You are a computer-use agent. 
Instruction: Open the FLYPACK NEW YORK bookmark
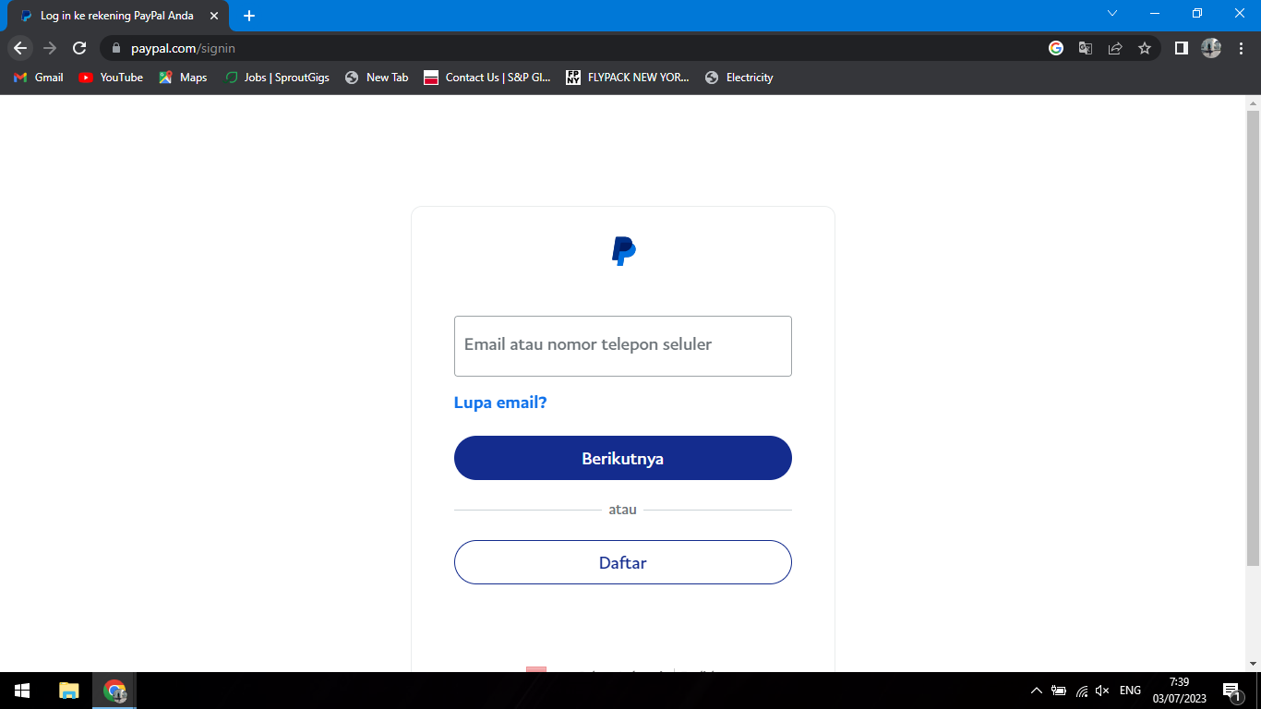(x=628, y=78)
